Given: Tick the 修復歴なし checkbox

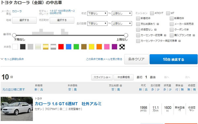Looking at the screenshot, I should 138,30.
